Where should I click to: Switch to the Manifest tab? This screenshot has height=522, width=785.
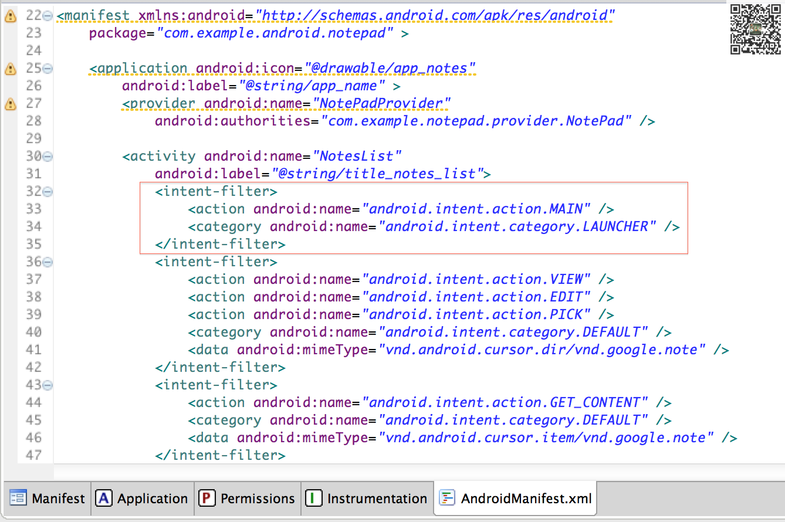(48, 499)
